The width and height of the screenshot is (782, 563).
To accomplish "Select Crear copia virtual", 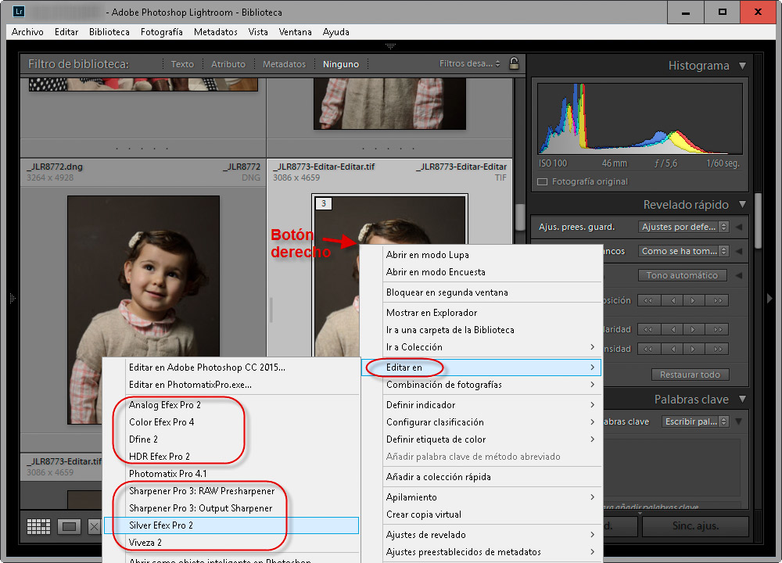I will coord(481,515).
